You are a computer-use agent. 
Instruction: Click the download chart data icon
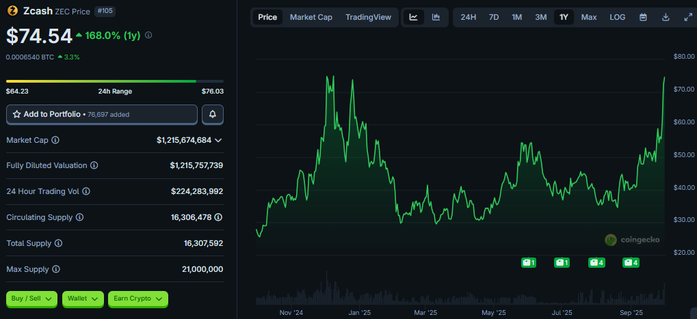(x=666, y=17)
